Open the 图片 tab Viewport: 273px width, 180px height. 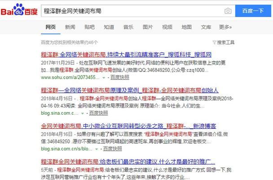tap(148, 27)
